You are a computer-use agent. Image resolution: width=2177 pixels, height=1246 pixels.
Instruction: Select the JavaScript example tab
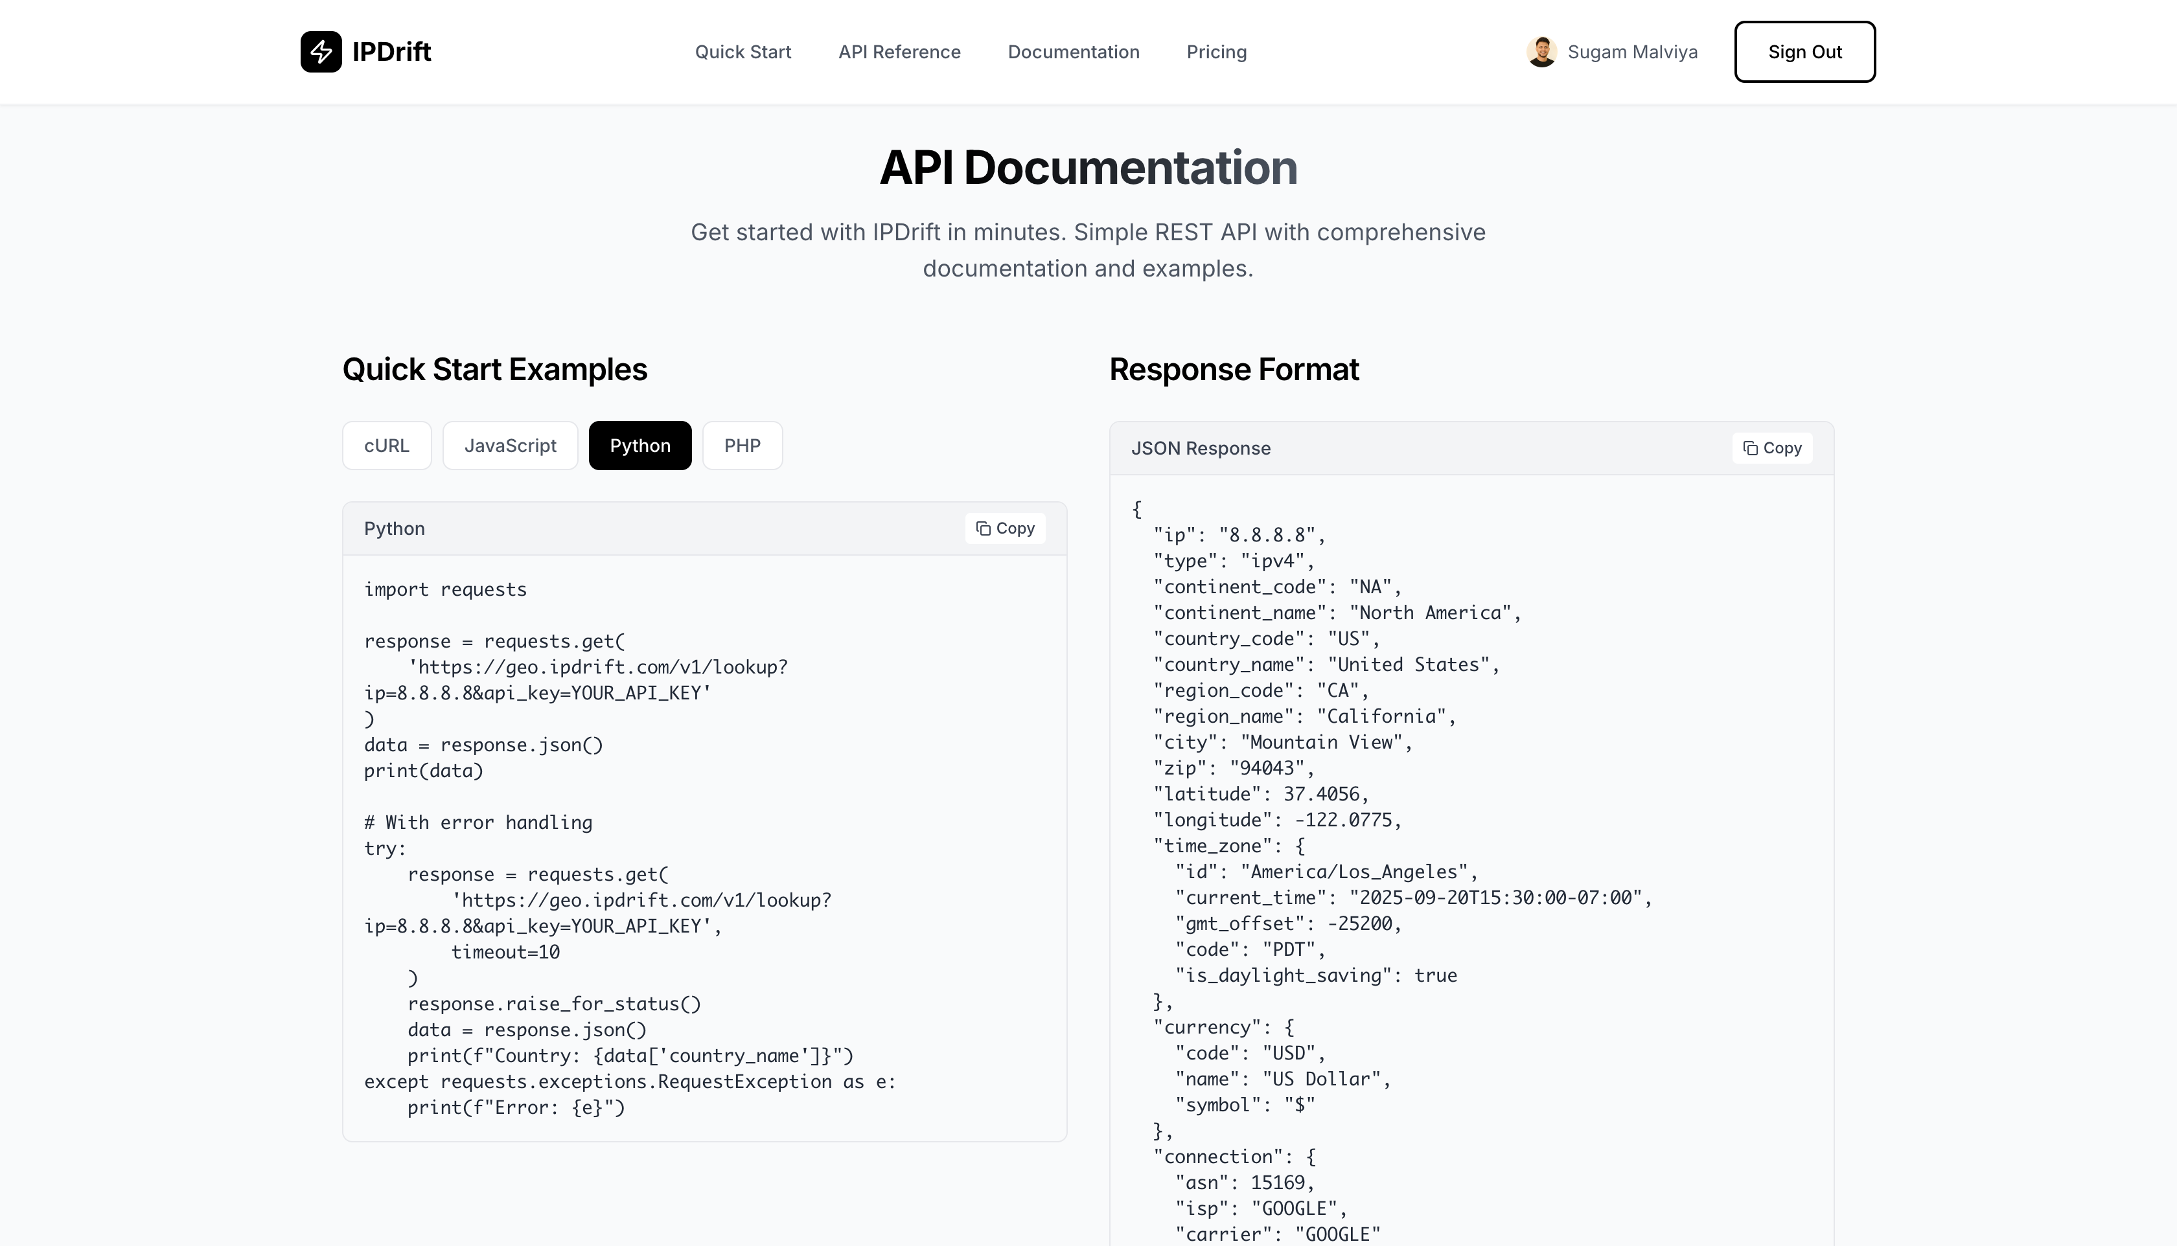(x=510, y=446)
